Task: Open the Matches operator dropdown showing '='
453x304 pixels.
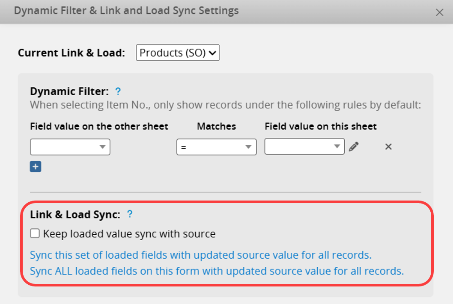Action: click(216, 147)
